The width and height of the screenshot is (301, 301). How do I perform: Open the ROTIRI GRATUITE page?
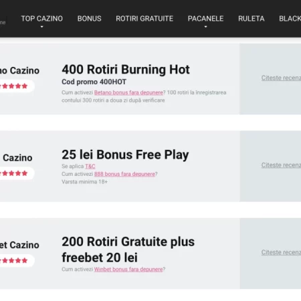(144, 19)
